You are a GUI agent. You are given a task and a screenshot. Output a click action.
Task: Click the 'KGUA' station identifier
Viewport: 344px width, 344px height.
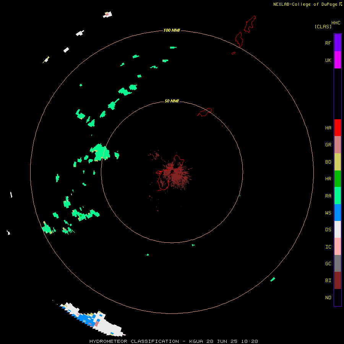[x=196, y=341]
